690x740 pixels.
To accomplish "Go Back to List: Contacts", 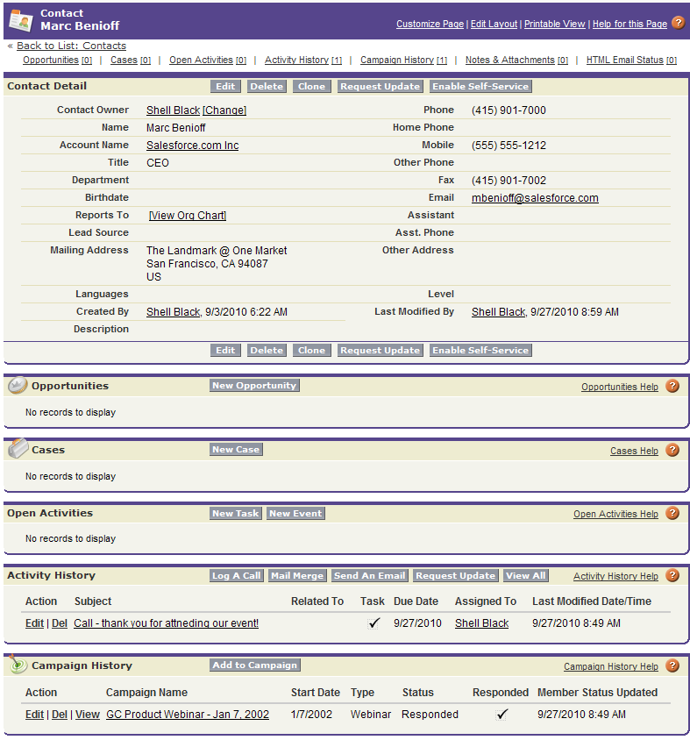I will click(71, 46).
